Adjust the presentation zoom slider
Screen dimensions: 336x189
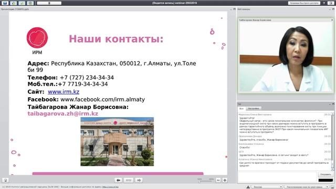(205, 181)
